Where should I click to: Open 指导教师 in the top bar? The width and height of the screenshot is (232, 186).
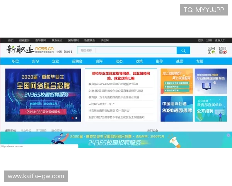(41, 40)
